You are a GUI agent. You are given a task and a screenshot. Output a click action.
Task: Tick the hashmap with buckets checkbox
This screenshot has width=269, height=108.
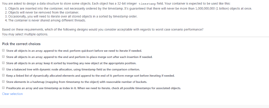coord(3,82)
